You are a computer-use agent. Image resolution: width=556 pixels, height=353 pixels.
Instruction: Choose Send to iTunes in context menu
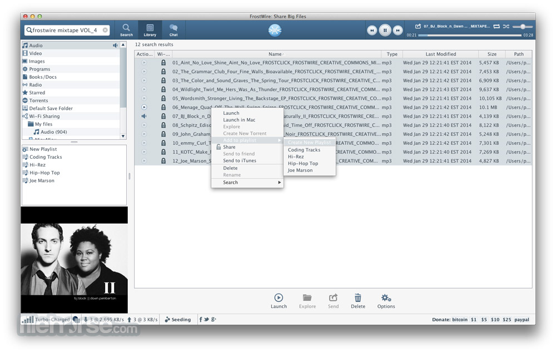247,160
